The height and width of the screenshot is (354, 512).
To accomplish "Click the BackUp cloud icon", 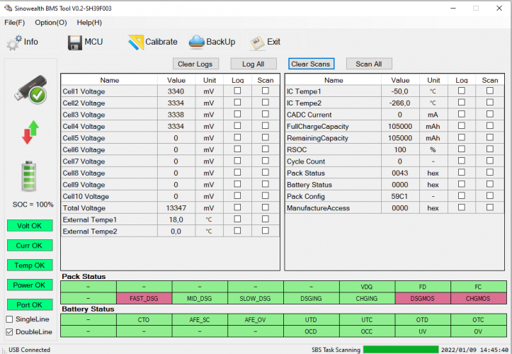I will [196, 42].
